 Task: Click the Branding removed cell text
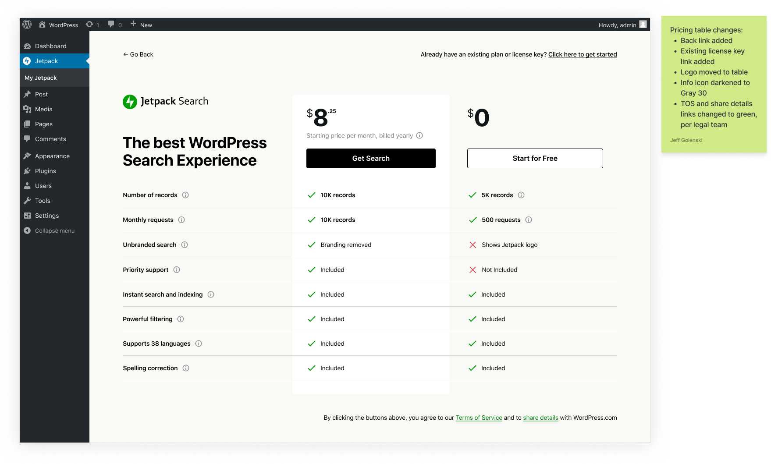click(x=346, y=244)
